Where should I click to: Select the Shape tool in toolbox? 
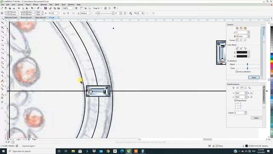2,23
